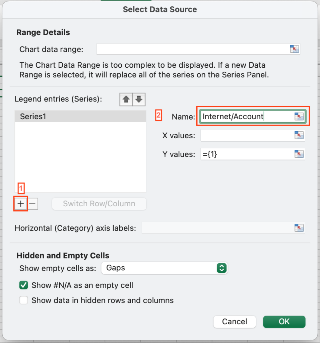Click the OK button
This screenshot has width=320, height=343.
tap(284, 322)
